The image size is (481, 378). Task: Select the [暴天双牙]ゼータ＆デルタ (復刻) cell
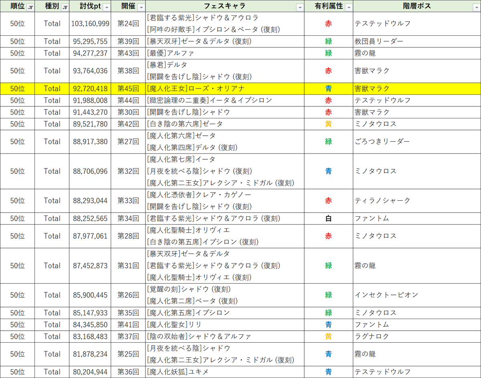click(225, 41)
